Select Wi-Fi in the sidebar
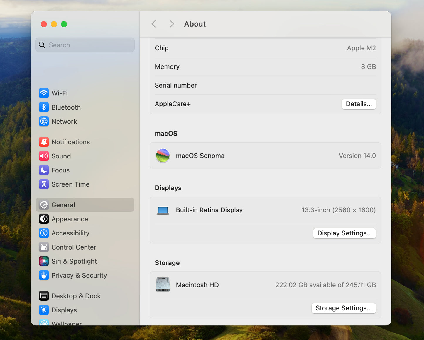 coord(60,93)
